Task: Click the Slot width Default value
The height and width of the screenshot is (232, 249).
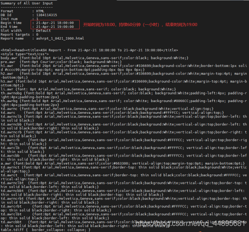Action: click(43, 31)
